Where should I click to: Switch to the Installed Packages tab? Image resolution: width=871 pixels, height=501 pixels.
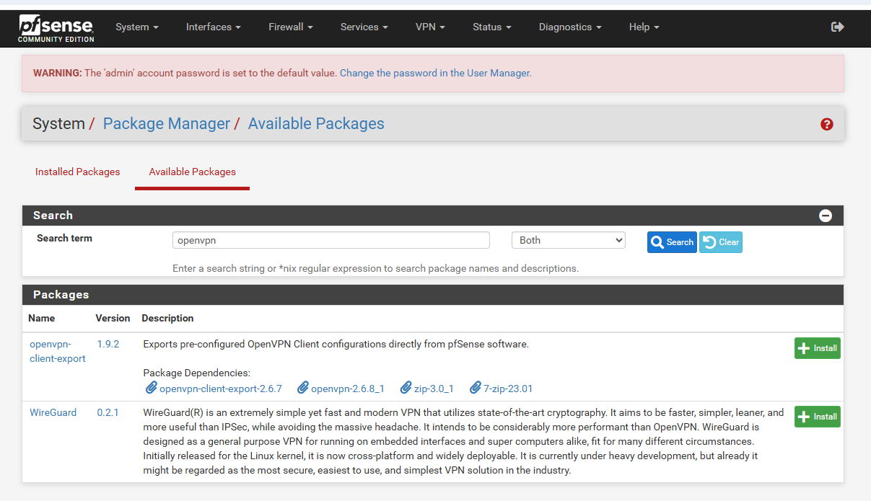[78, 172]
